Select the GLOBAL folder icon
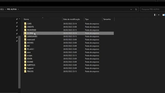Viewport: 165px width, 93px height. pos(25,33)
